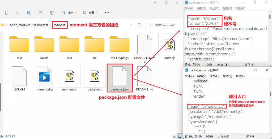
Task: Open 编辑(E) menu in bottom Notepad
Action: click(202, 76)
